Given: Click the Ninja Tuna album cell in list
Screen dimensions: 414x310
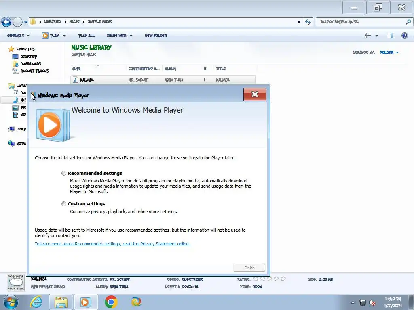Looking at the screenshot, I should tap(174, 80).
